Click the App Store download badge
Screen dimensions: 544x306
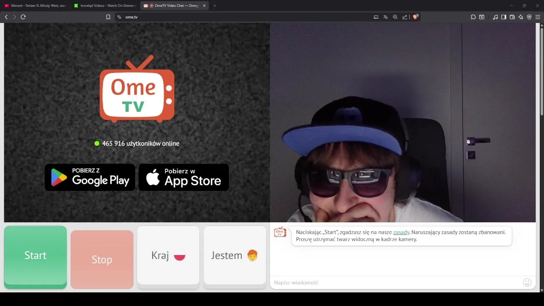(x=184, y=177)
